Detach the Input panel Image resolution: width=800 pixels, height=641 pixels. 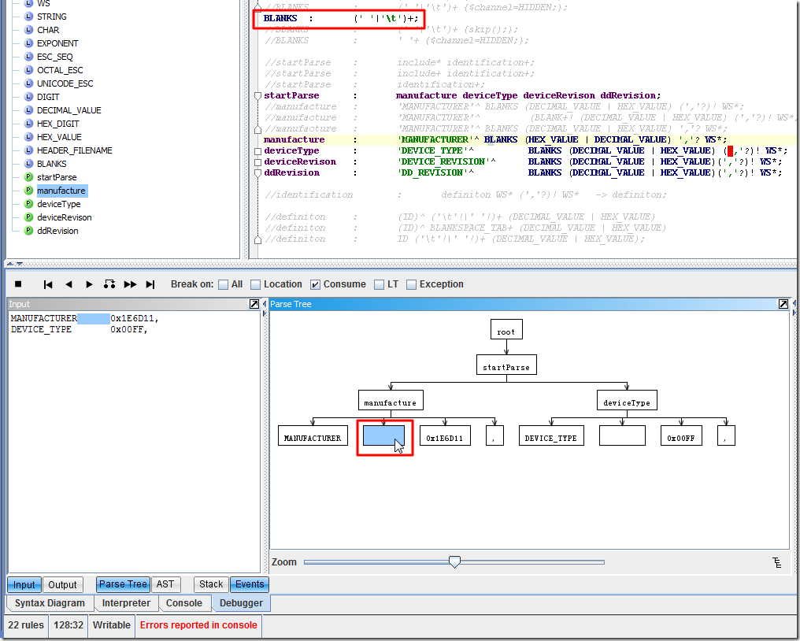click(254, 304)
